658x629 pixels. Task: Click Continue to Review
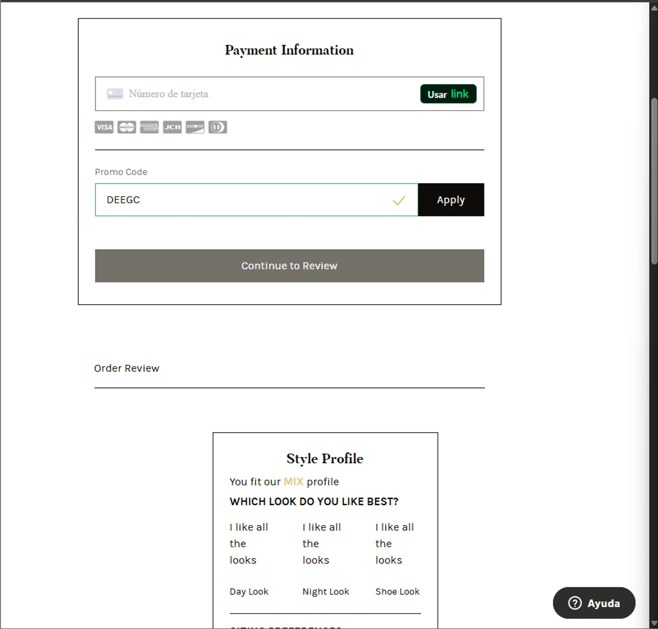(x=290, y=266)
